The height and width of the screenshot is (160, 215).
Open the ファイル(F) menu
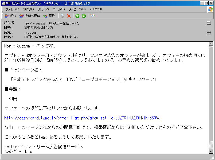12,9
